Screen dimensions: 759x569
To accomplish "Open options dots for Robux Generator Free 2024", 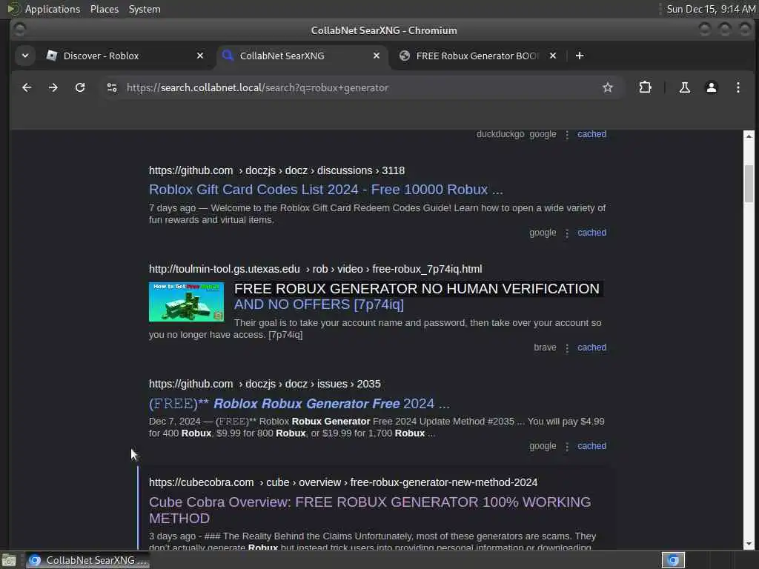I will pyautogui.click(x=567, y=447).
